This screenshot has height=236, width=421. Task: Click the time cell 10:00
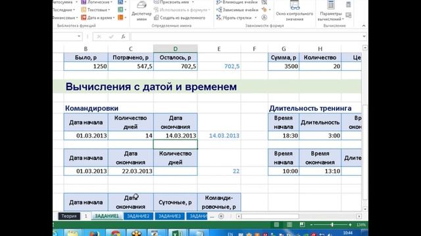(x=284, y=171)
